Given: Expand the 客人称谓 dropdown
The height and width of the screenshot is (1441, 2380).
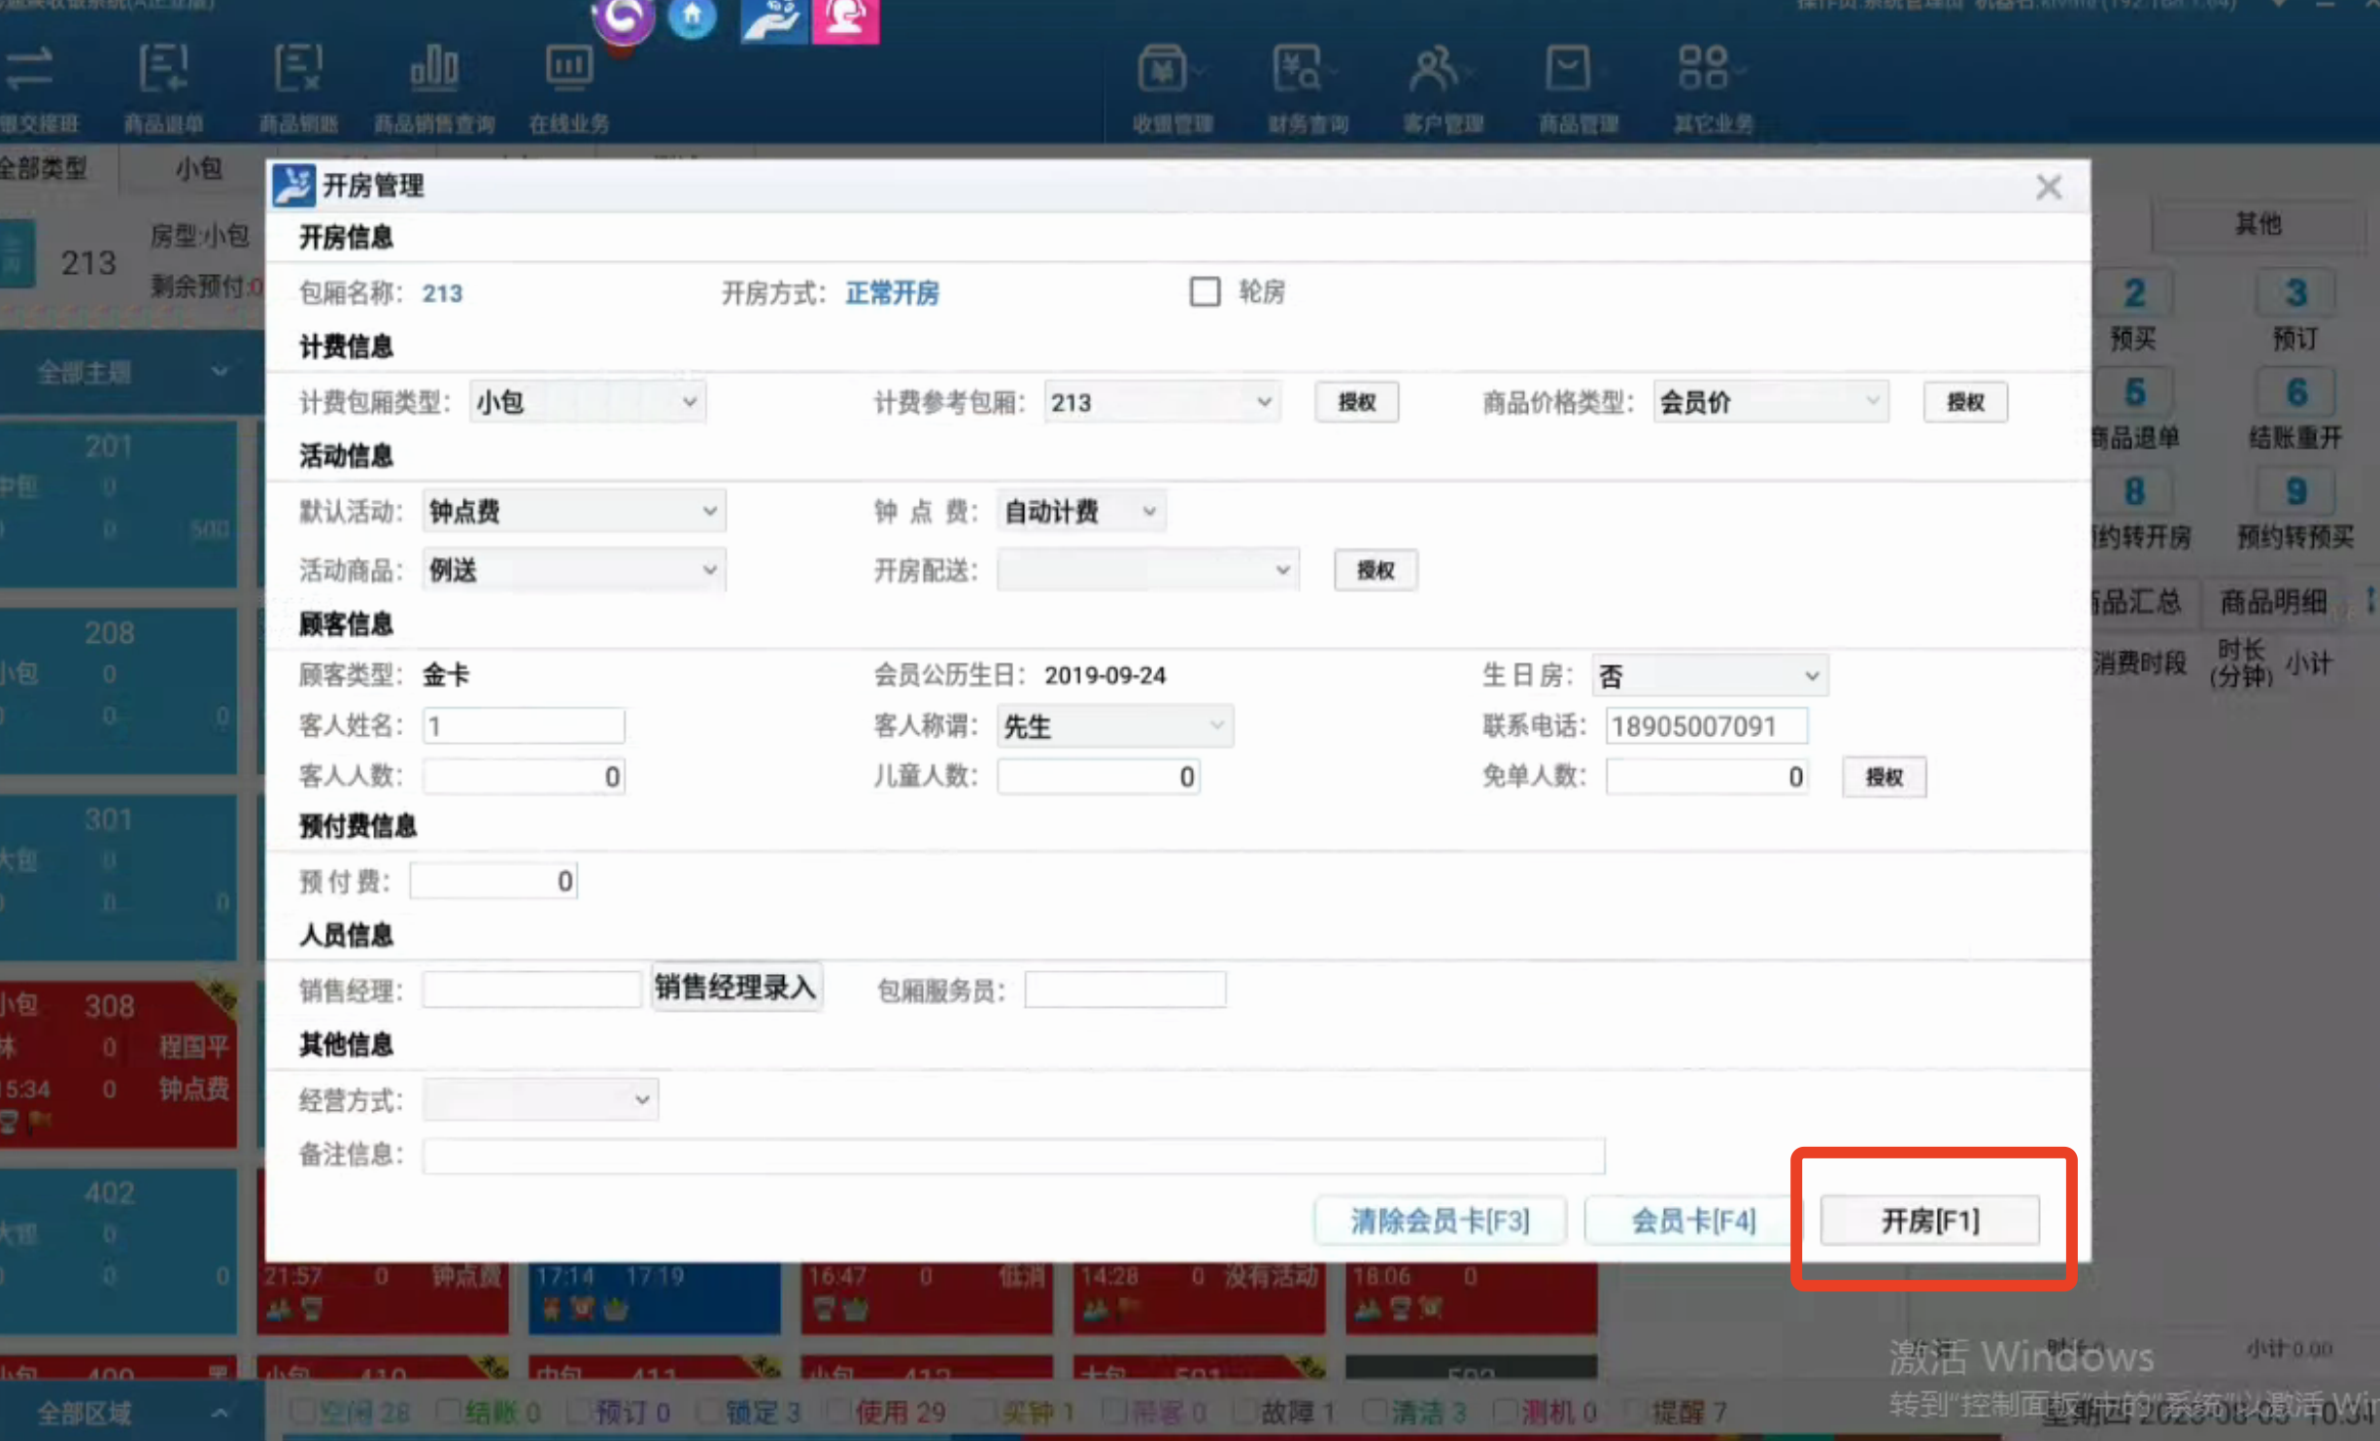Looking at the screenshot, I should coord(1114,726).
